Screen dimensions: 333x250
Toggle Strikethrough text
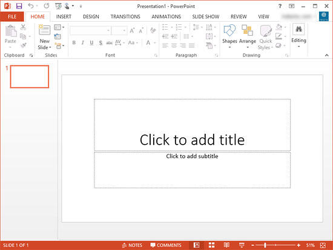pyautogui.click(x=110, y=43)
